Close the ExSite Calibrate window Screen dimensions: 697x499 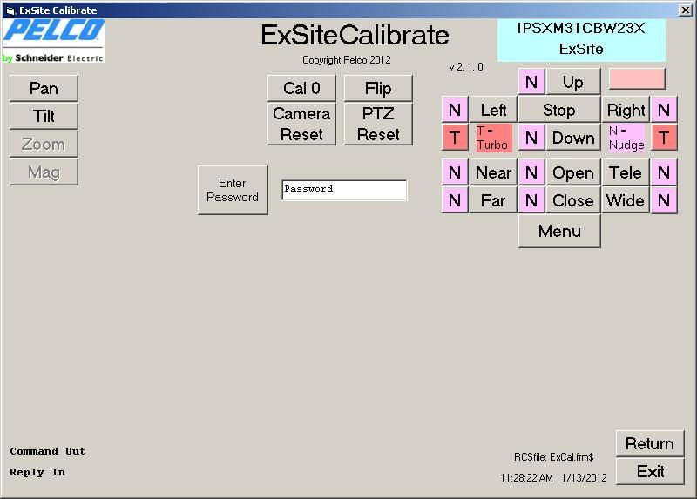point(686,10)
